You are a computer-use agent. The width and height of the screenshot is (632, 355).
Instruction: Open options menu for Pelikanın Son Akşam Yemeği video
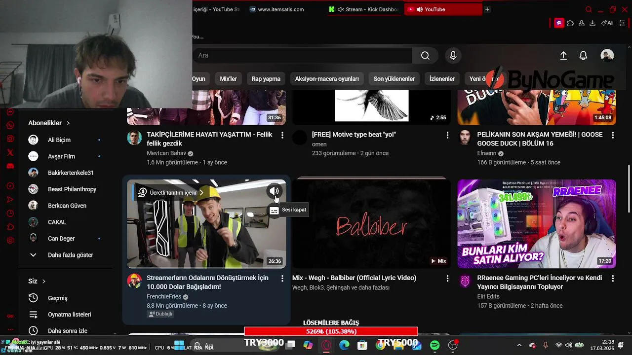(613, 135)
